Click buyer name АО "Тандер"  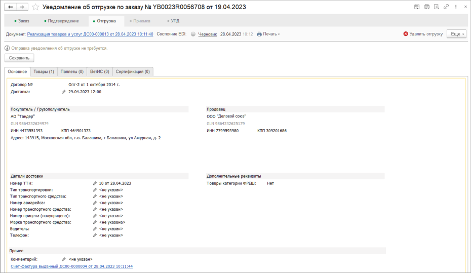pos(22,116)
